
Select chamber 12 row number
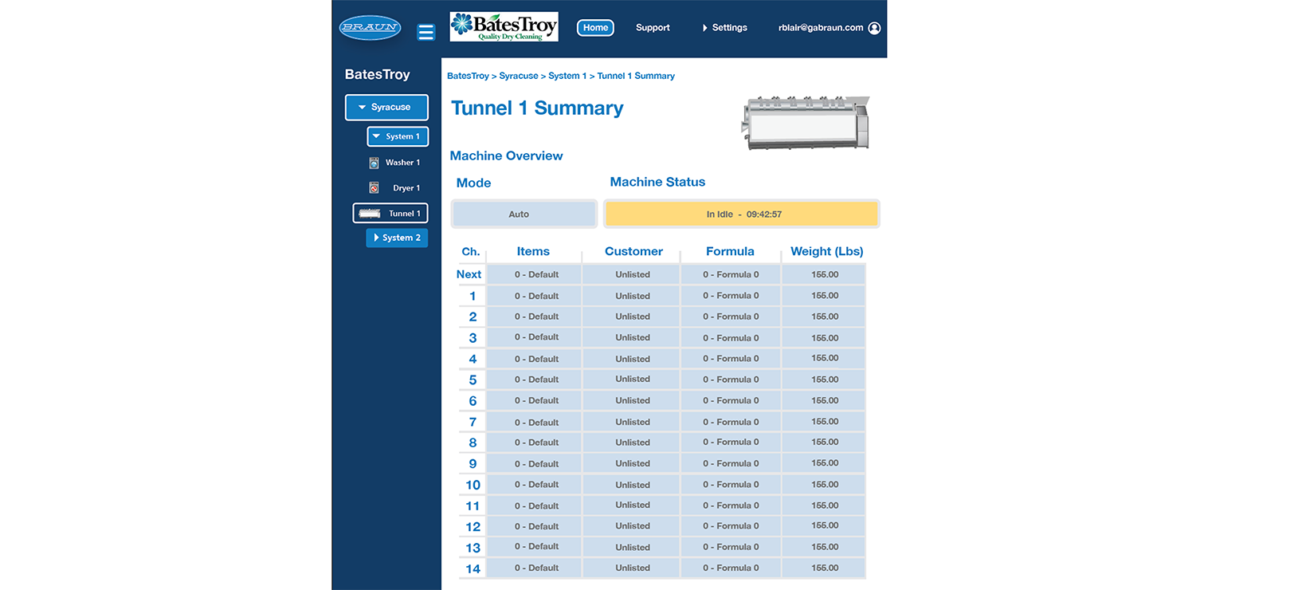tap(473, 526)
